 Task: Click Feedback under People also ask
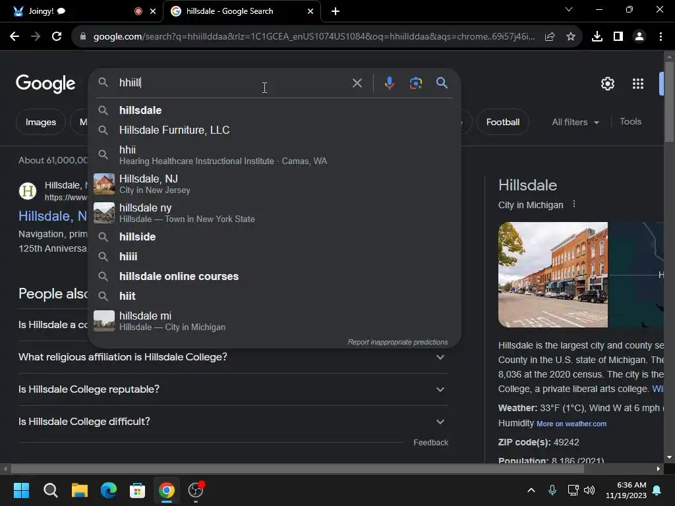click(x=430, y=443)
